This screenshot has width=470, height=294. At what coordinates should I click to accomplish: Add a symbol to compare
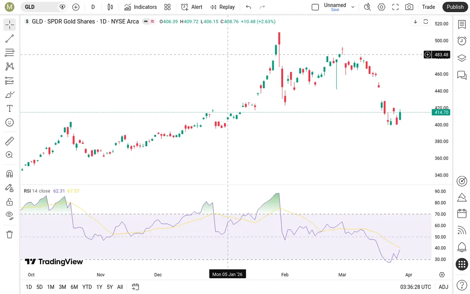(76, 7)
